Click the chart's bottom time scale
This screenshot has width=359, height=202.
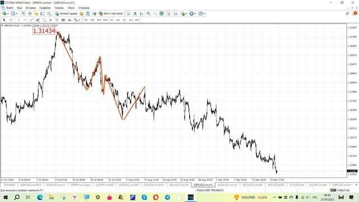173,180
